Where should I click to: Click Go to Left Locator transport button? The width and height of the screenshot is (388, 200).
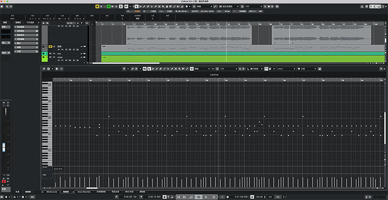[x=178, y=197]
